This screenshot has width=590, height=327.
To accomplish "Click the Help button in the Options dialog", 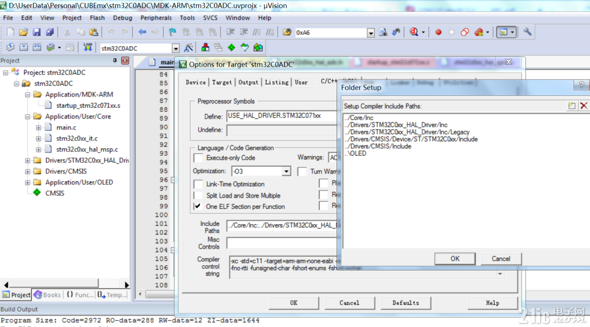I will pyautogui.click(x=492, y=303).
